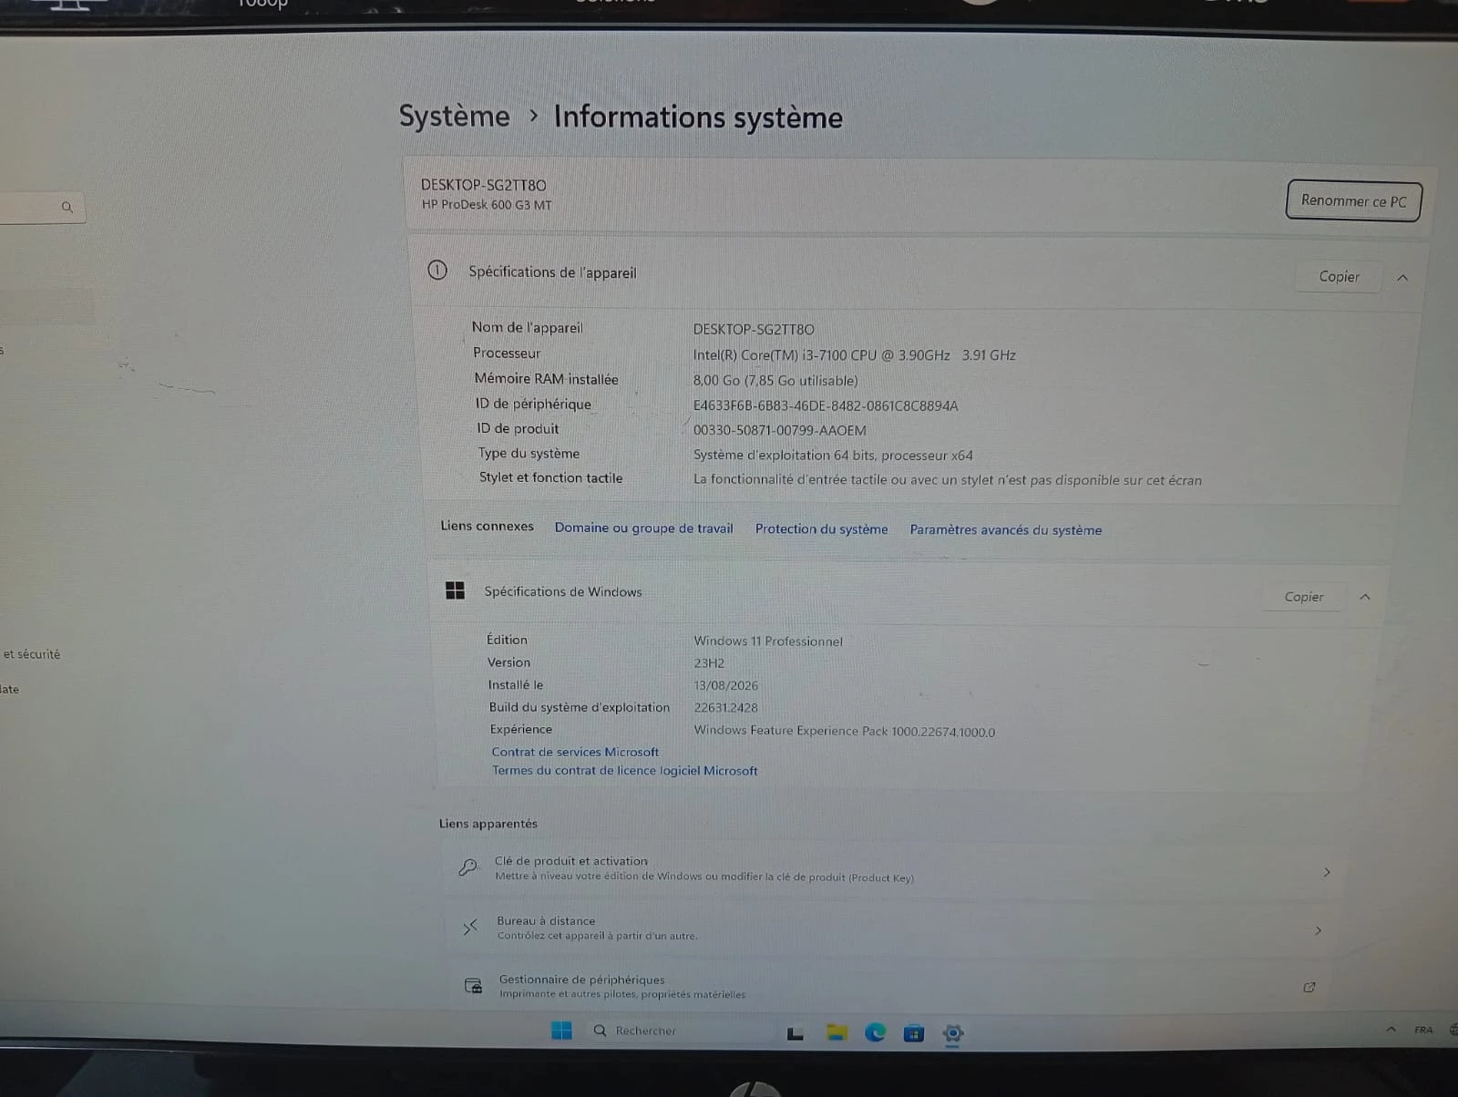Screen dimensions: 1458x1097
Task: Show hidden system tray icons
Action: coord(1391,1030)
